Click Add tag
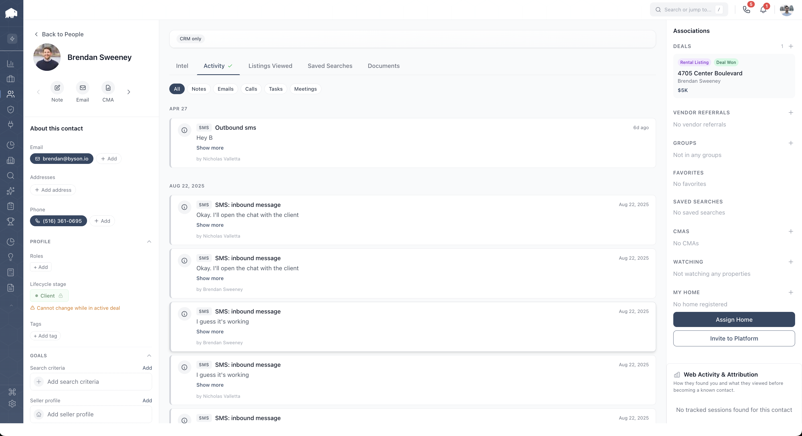 [45, 336]
